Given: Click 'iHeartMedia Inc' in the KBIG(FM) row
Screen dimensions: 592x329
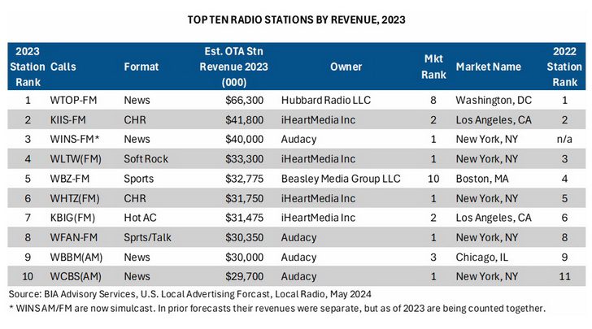Looking at the screenshot, I should (318, 218).
